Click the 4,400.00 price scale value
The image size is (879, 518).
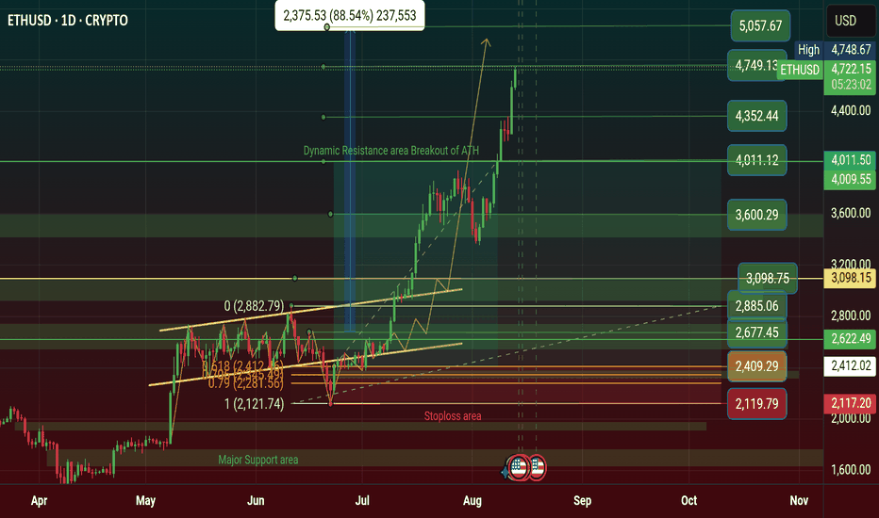851,110
